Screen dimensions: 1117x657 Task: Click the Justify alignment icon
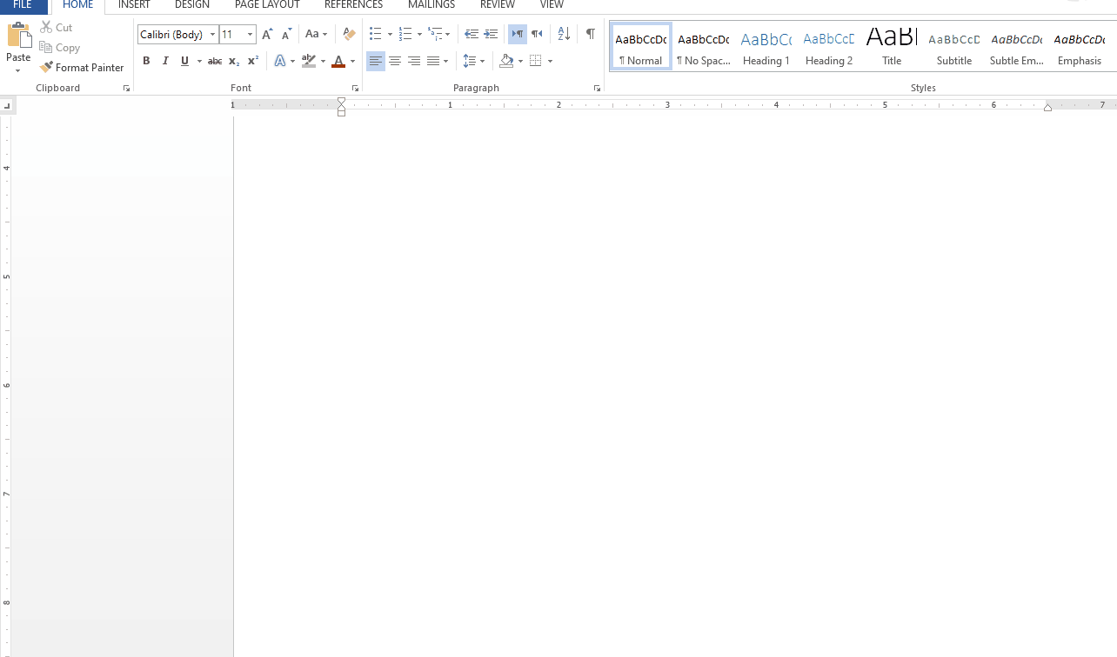(x=433, y=61)
